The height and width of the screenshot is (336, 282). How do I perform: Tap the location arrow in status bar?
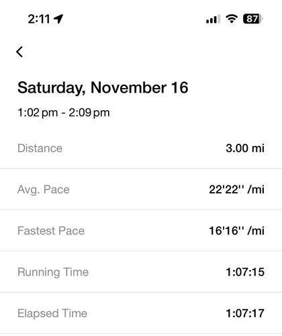[x=58, y=19]
